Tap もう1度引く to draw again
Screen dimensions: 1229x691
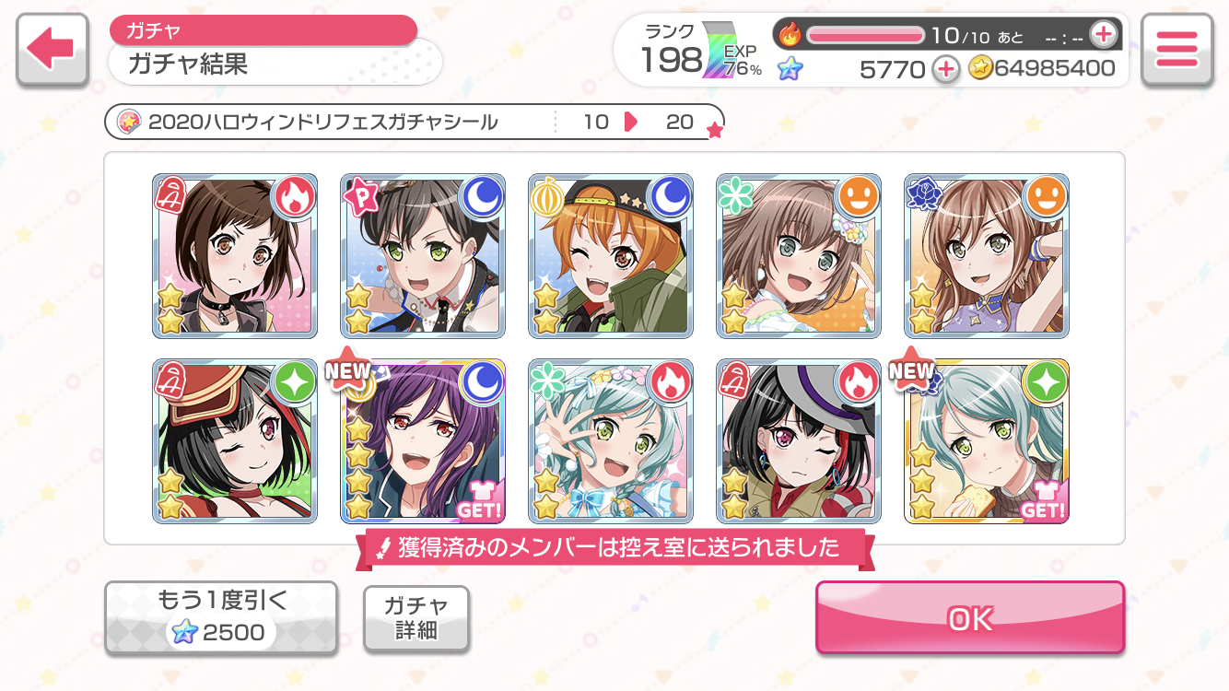click(x=221, y=617)
